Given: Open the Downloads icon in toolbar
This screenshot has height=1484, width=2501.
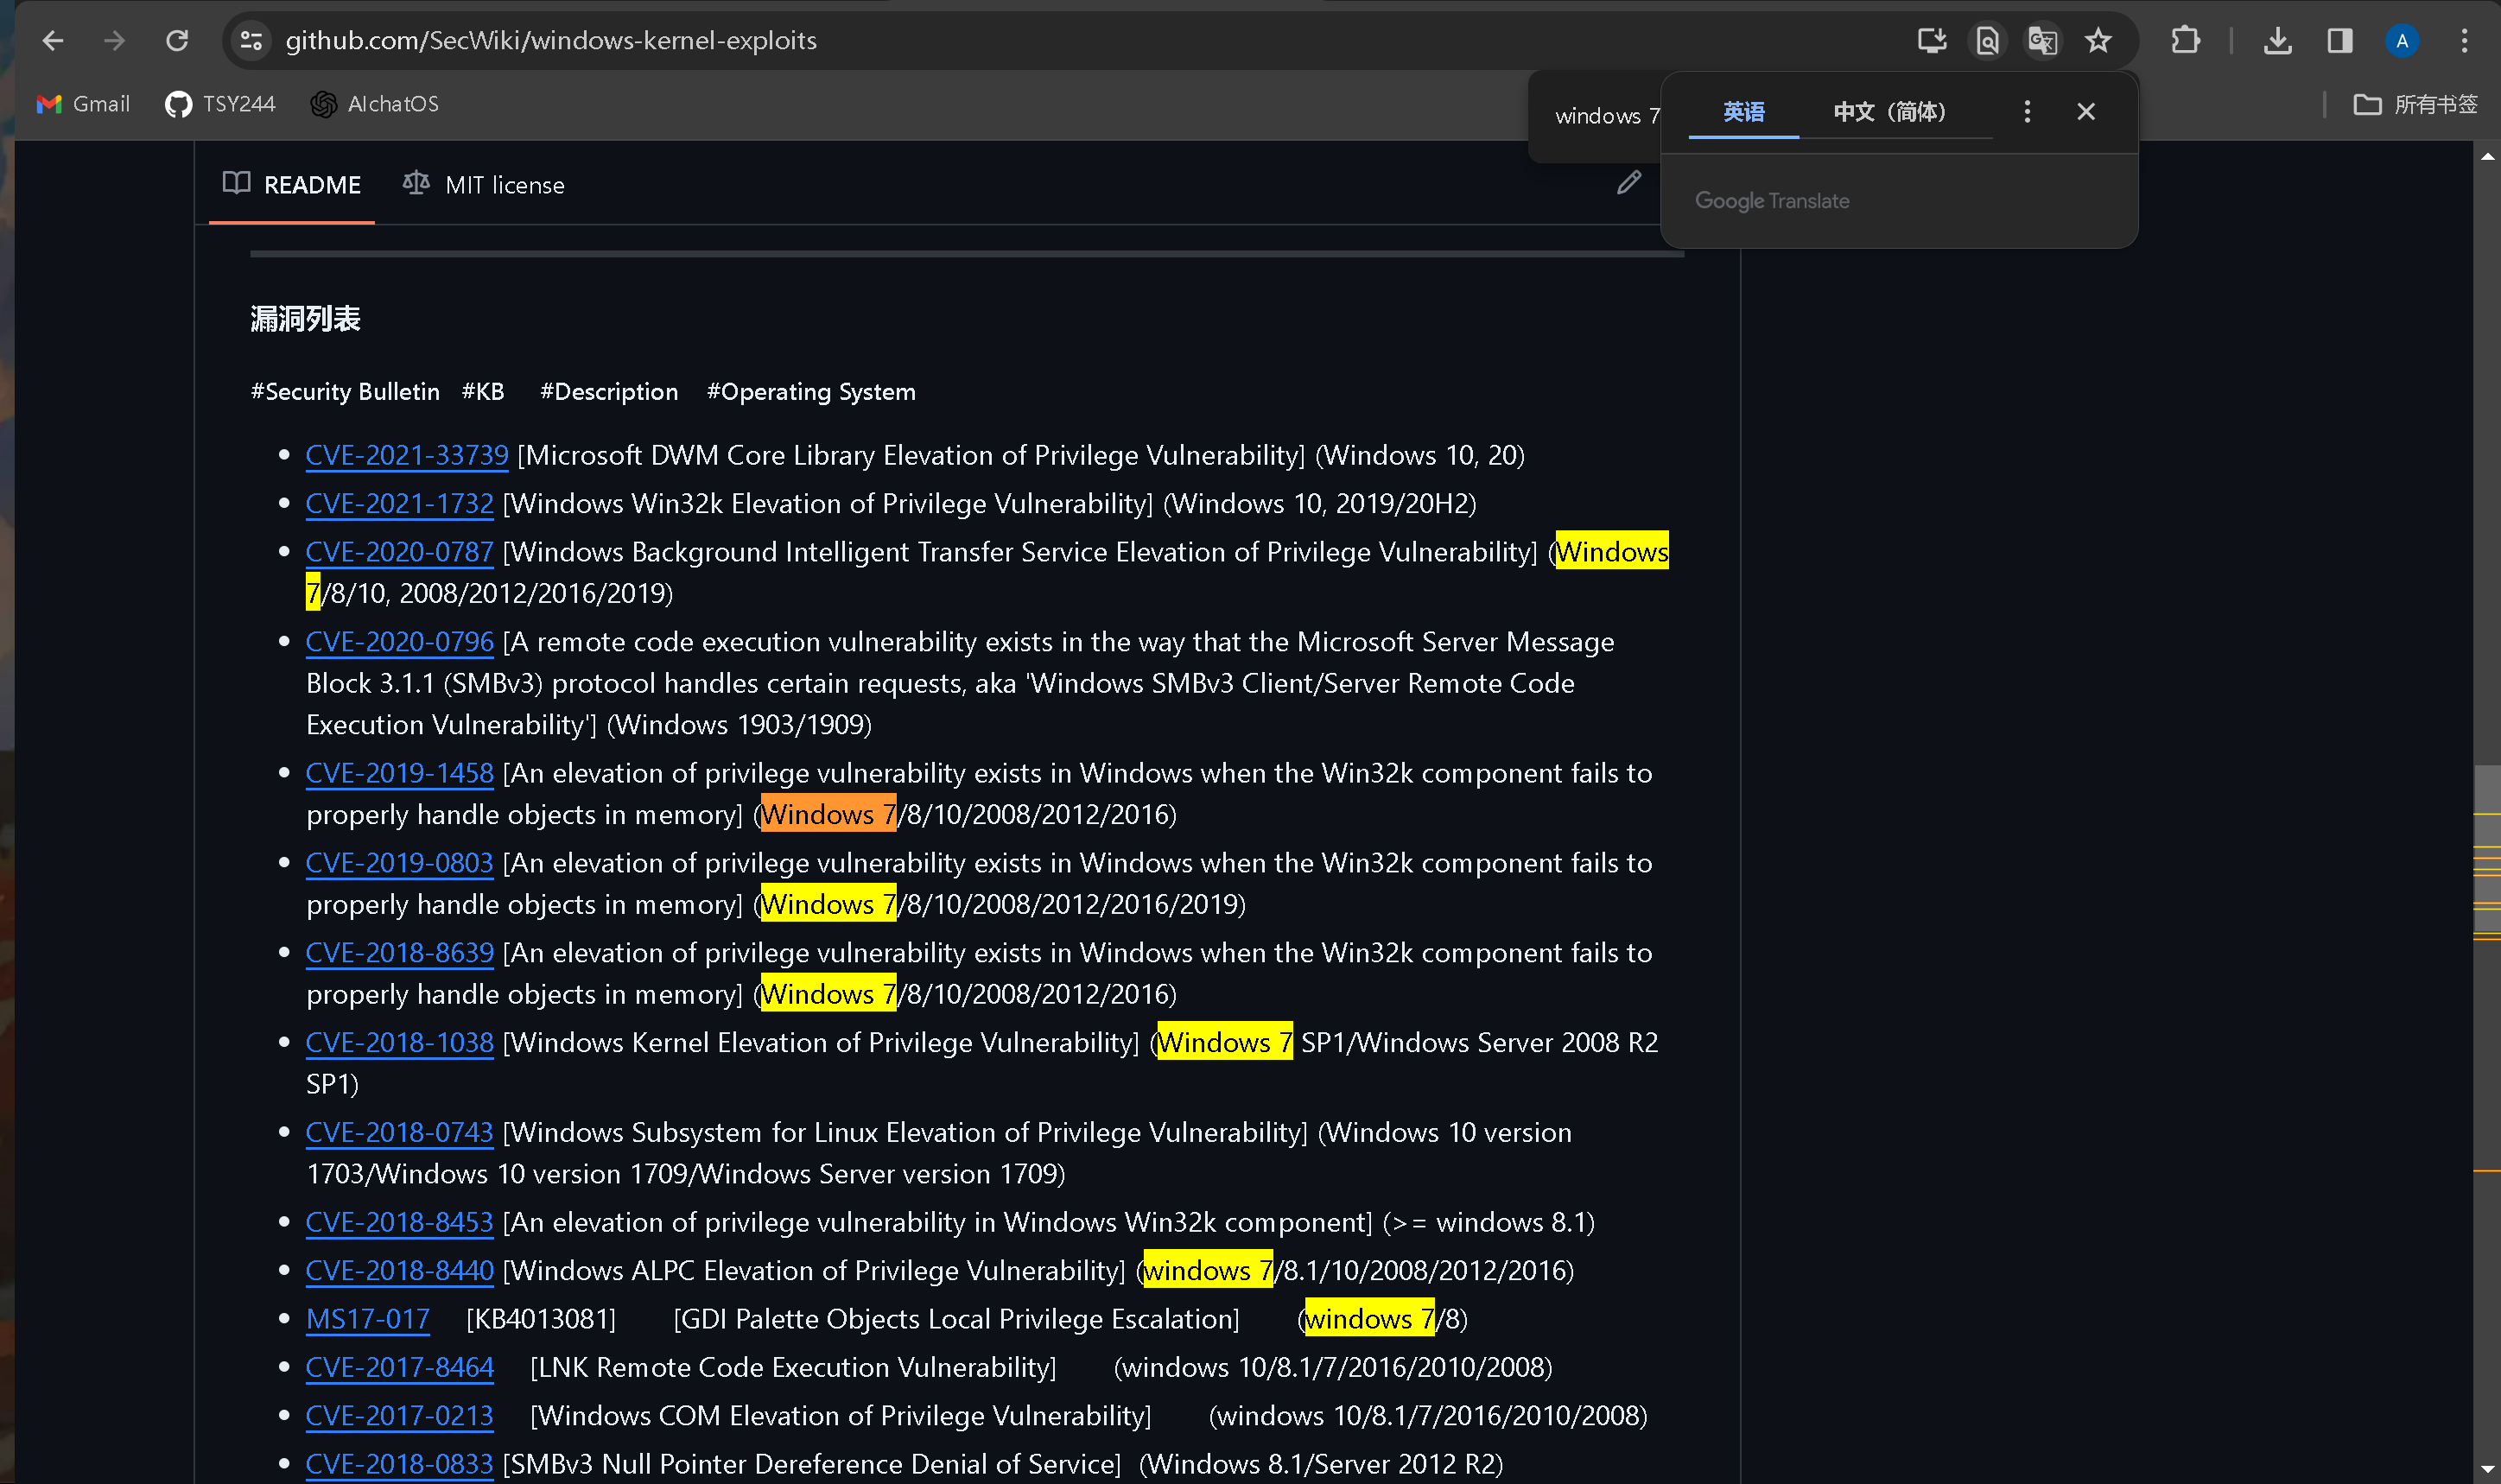Looking at the screenshot, I should (x=2277, y=40).
